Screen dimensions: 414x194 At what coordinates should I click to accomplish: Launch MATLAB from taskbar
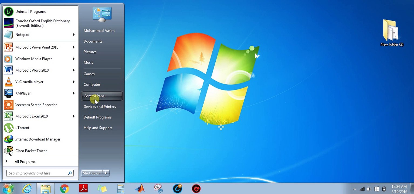(140, 189)
